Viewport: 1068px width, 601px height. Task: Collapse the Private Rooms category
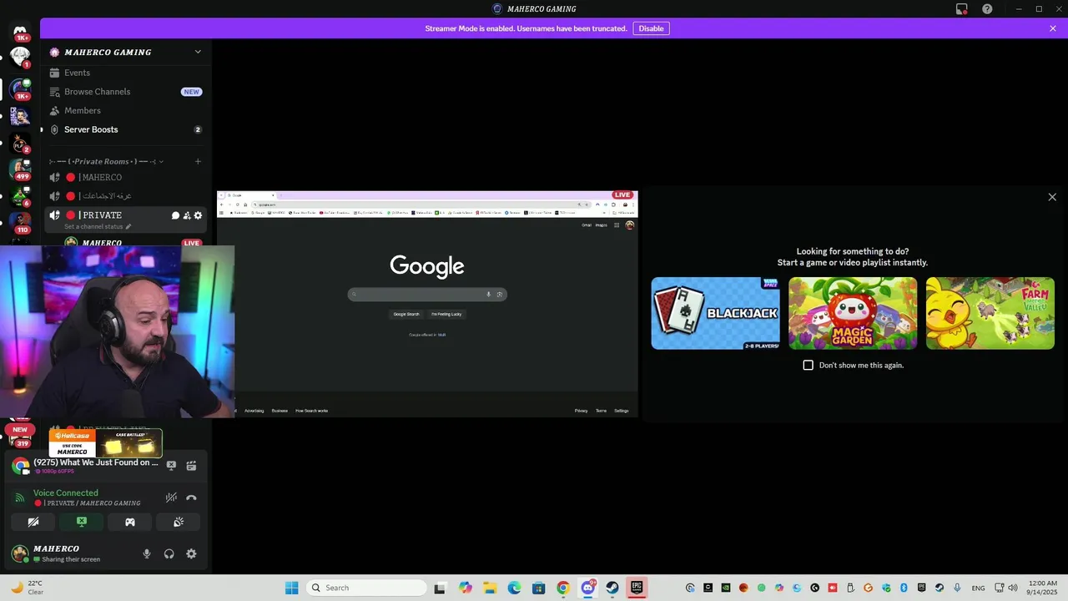point(106,161)
